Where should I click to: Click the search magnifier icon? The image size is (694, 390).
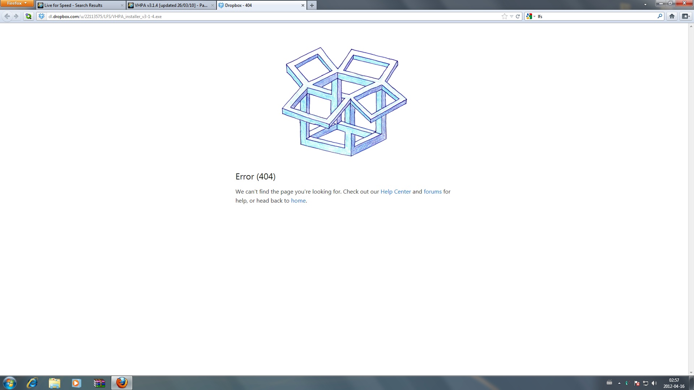click(x=659, y=16)
